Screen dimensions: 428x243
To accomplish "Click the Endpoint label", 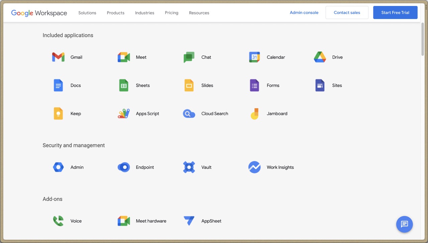I will click(145, 167).
